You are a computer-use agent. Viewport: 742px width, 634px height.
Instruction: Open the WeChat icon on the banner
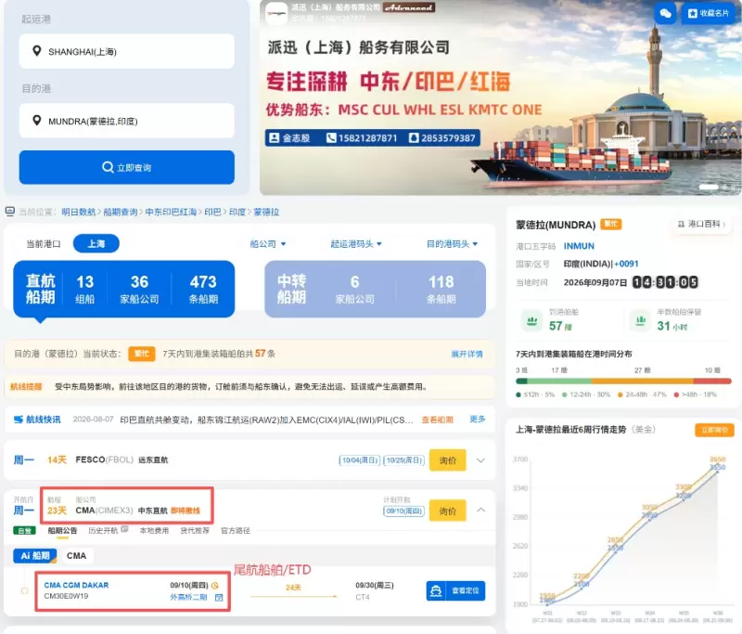point(665,13)
